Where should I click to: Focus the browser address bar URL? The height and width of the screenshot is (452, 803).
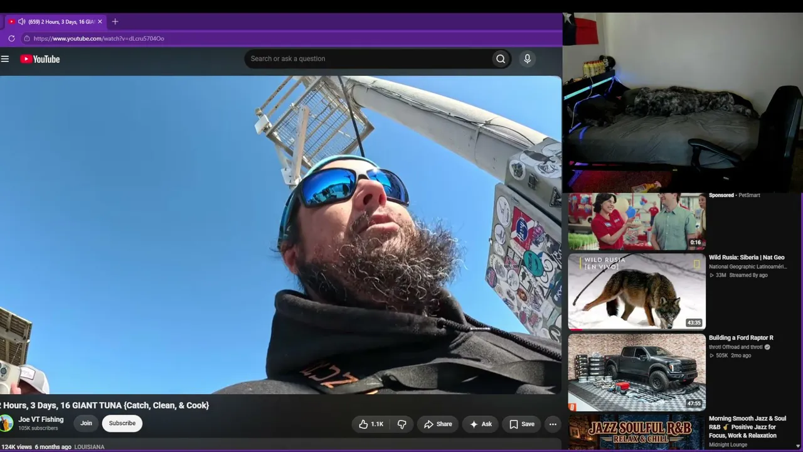coord(99,38)
